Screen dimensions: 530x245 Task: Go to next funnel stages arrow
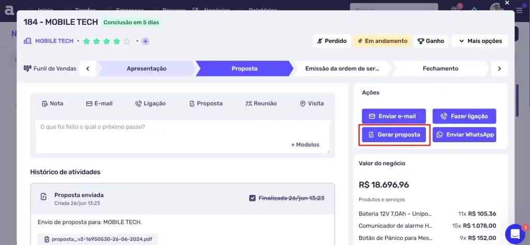499,69
